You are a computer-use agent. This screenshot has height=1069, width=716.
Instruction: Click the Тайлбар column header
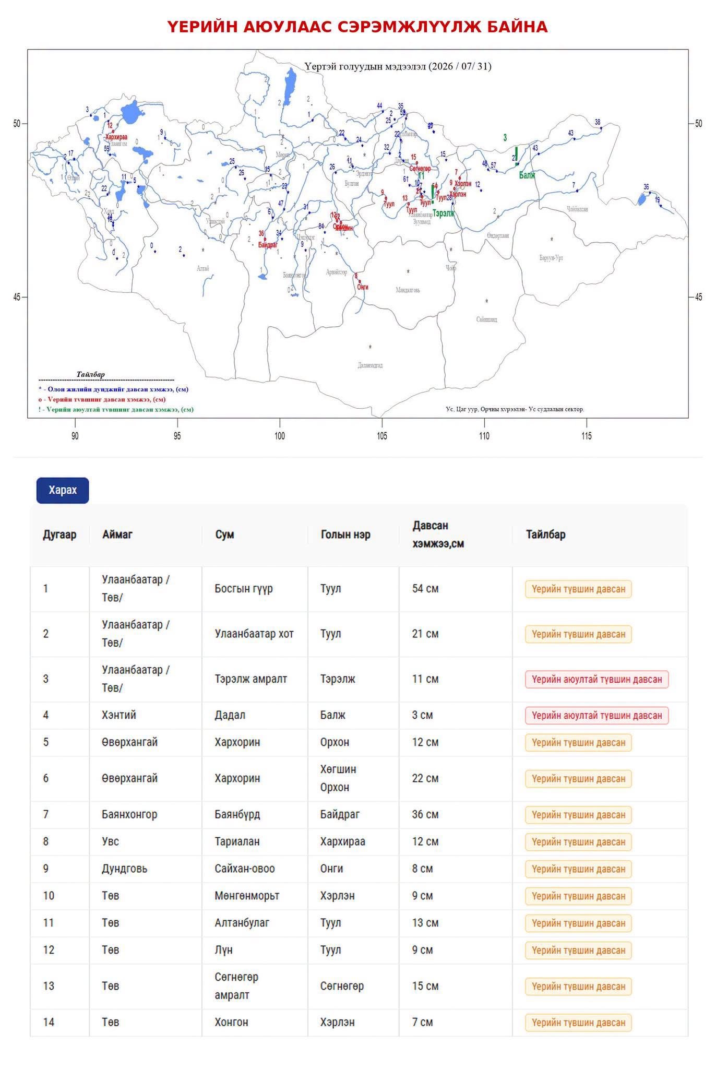click(545, 534)
